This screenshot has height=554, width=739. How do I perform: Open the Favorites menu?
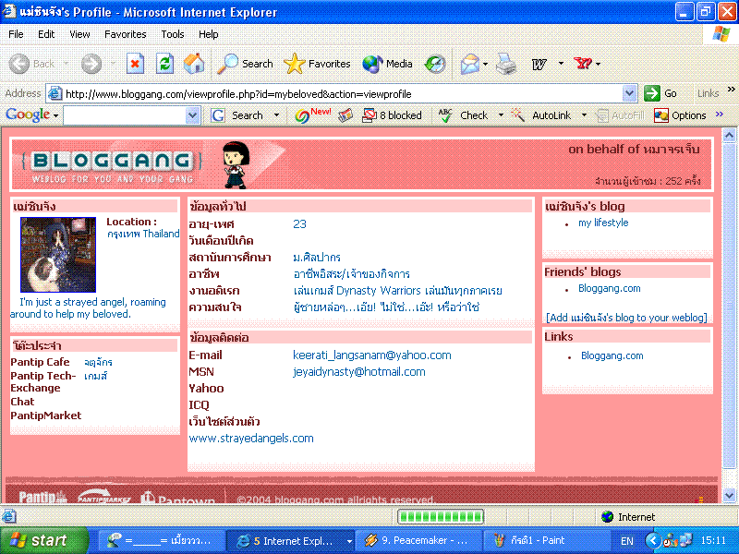point(125,34)
